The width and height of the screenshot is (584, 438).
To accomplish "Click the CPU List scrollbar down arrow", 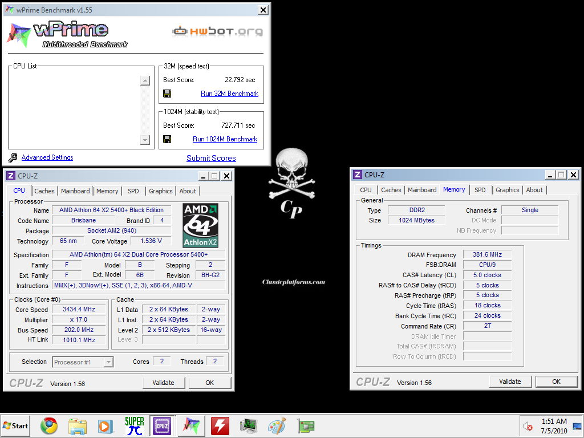I will pos(145,140).
